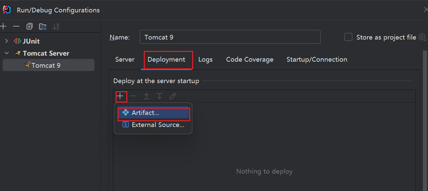The height and width of the screenshot is (191, 428).
Task: Select the JUnit tree entry
Action: click(31, 41)
